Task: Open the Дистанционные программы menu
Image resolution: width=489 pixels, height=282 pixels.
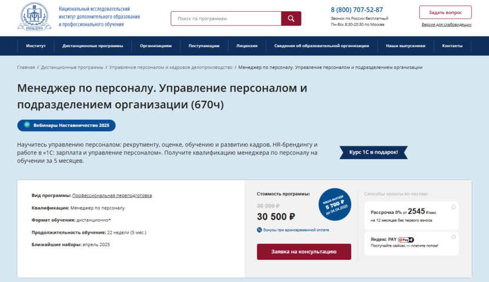Action: pos(93,45)
